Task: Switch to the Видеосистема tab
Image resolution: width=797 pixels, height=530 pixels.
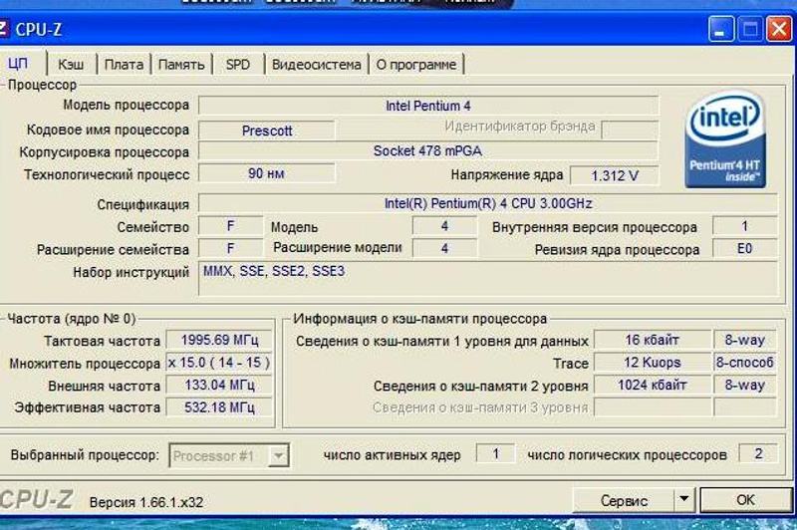Action: click(317, 65)
